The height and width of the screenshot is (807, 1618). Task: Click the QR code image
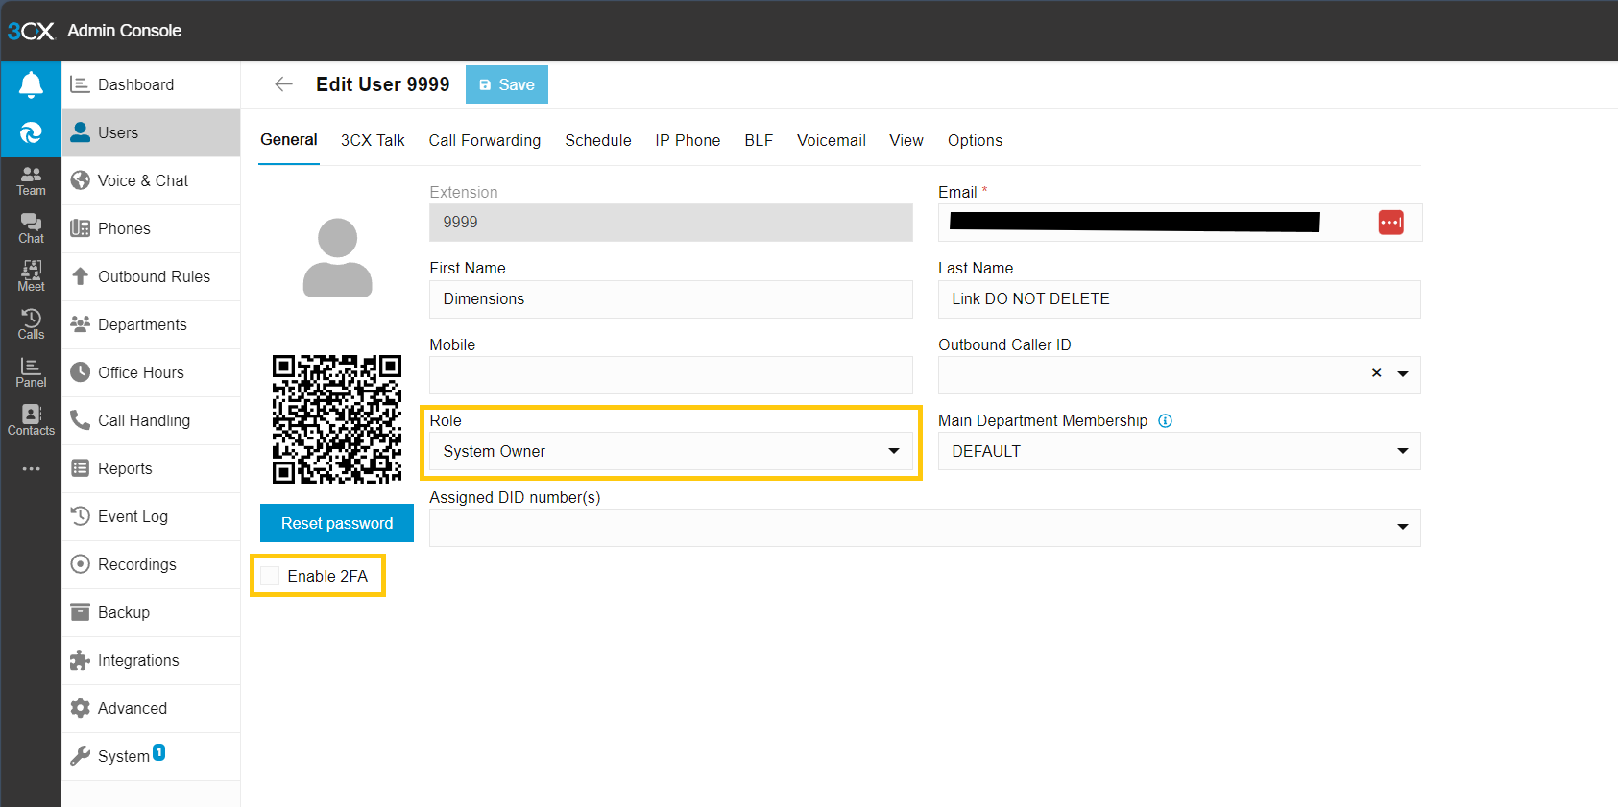click(x=337, y=419)
